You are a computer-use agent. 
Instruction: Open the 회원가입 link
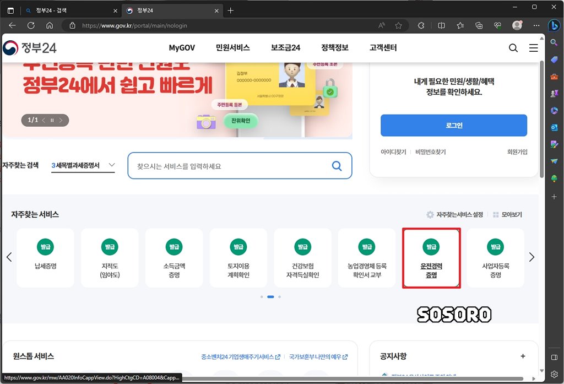pyautogui.click(x=517, y=152)
